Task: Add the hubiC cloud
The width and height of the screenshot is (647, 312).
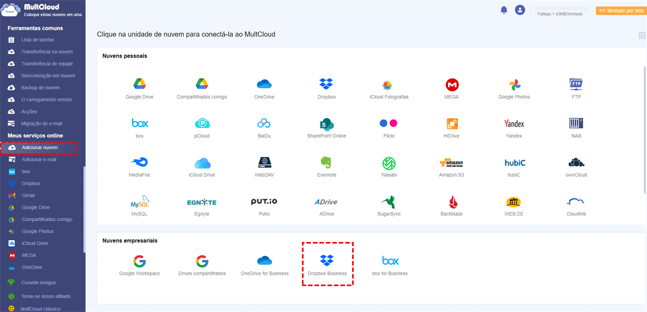Action: (x=515, y=162)
